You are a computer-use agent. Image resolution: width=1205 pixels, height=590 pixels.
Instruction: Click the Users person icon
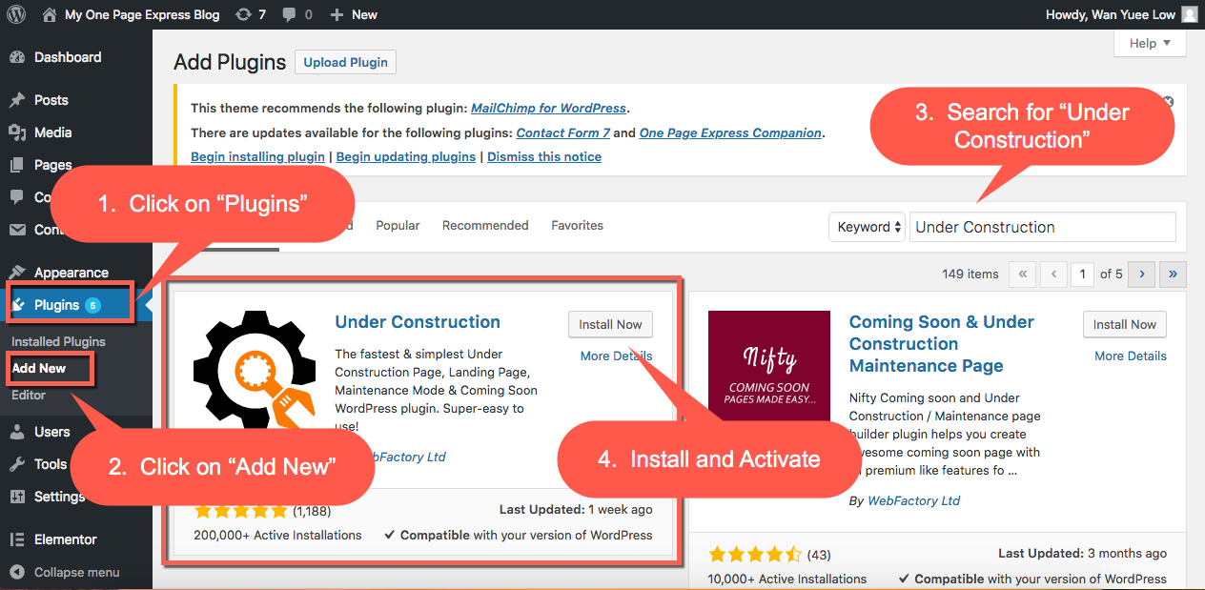[x=17, y=432]
